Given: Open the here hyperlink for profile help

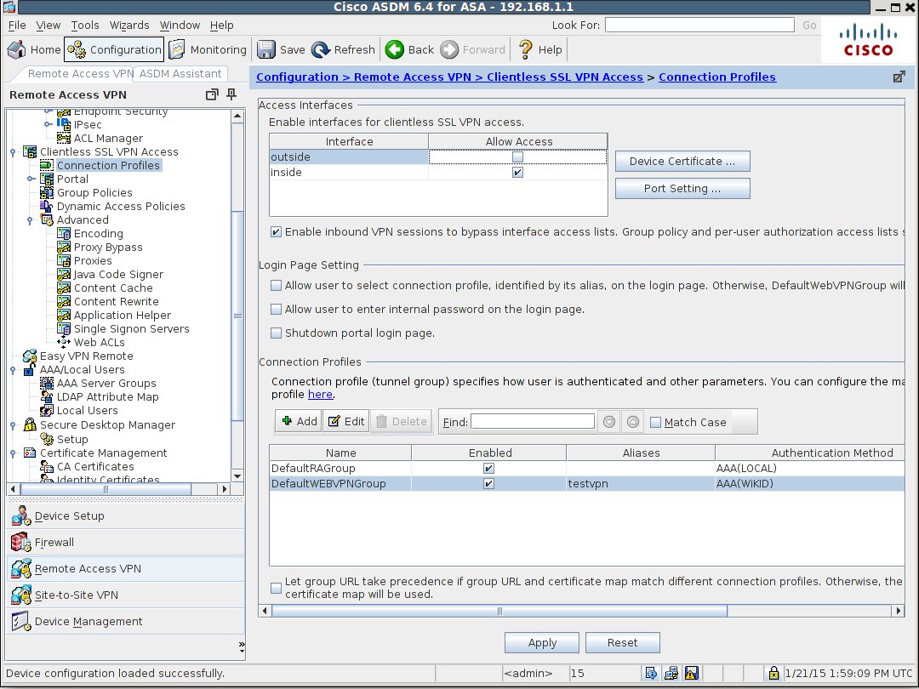Looking at the screenshot, I should [x=320, y=394].
